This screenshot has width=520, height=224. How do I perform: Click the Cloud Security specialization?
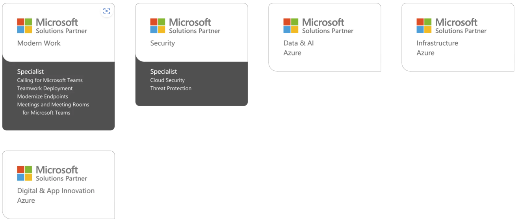tap(167, 80)
